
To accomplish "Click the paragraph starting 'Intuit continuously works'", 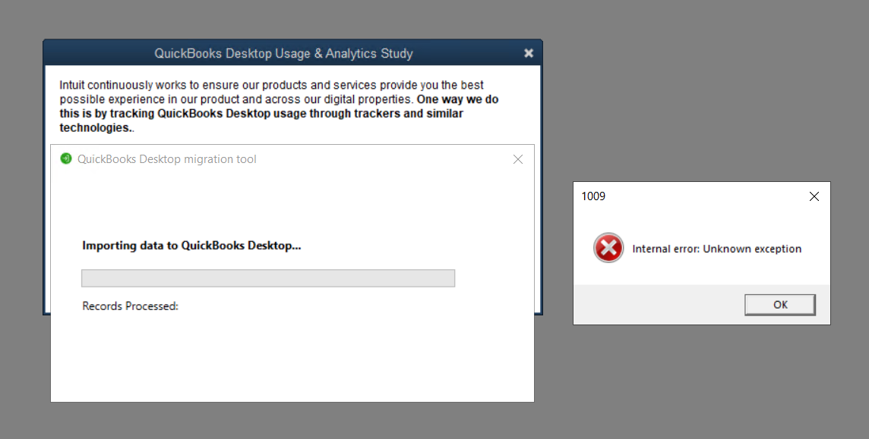I will [x=280, y=106].
